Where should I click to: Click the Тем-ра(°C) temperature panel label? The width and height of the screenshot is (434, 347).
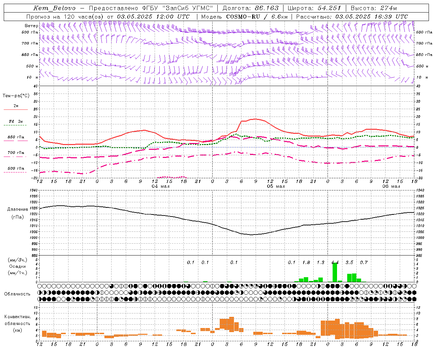click(x=16, y=96)
